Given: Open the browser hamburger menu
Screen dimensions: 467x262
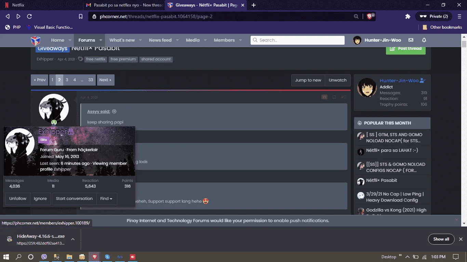Looking at the screenshot, I should [459, 16].
